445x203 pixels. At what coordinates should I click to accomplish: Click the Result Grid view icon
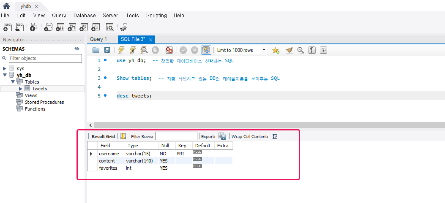point(123,136)
